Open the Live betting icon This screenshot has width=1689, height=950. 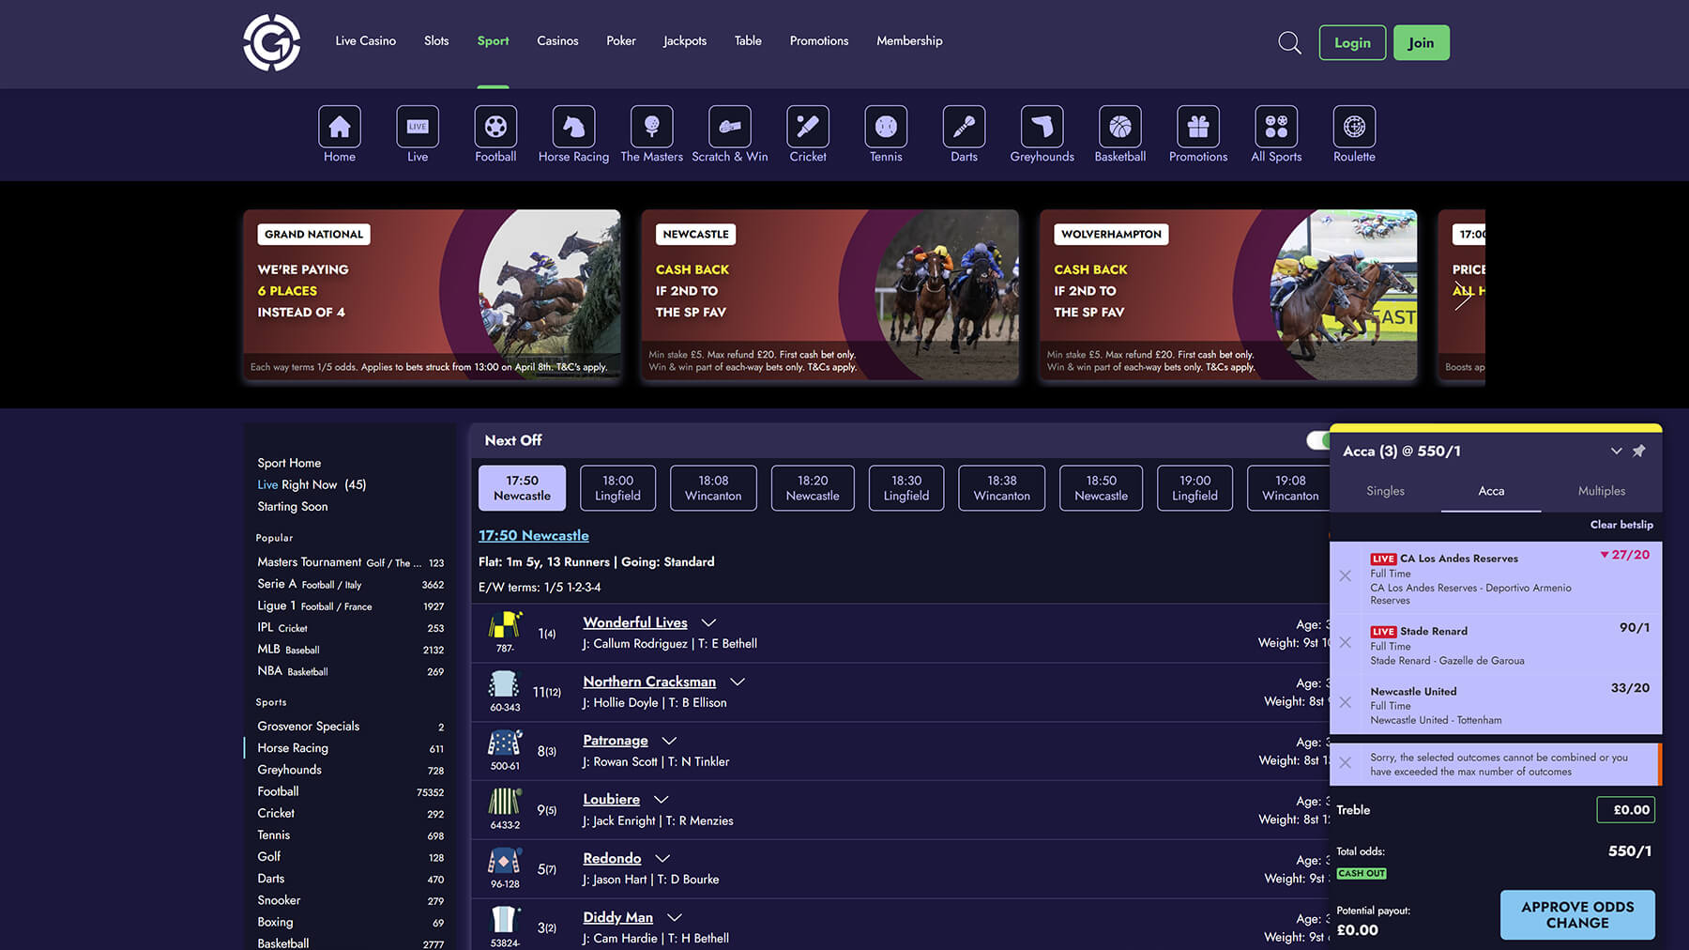[x=418, y=127]
